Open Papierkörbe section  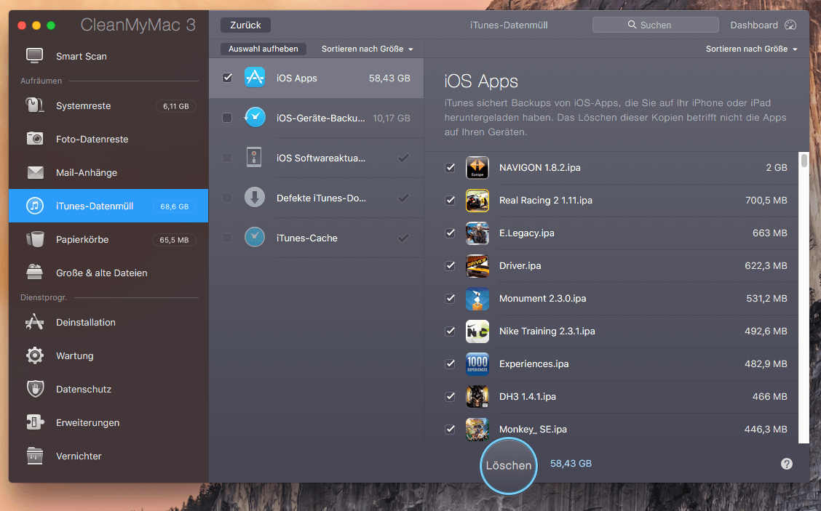pos(108,240)
